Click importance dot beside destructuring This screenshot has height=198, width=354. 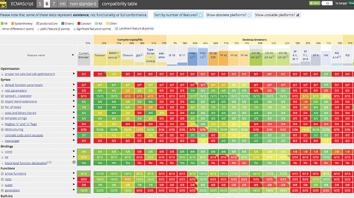tap(2, 129)
